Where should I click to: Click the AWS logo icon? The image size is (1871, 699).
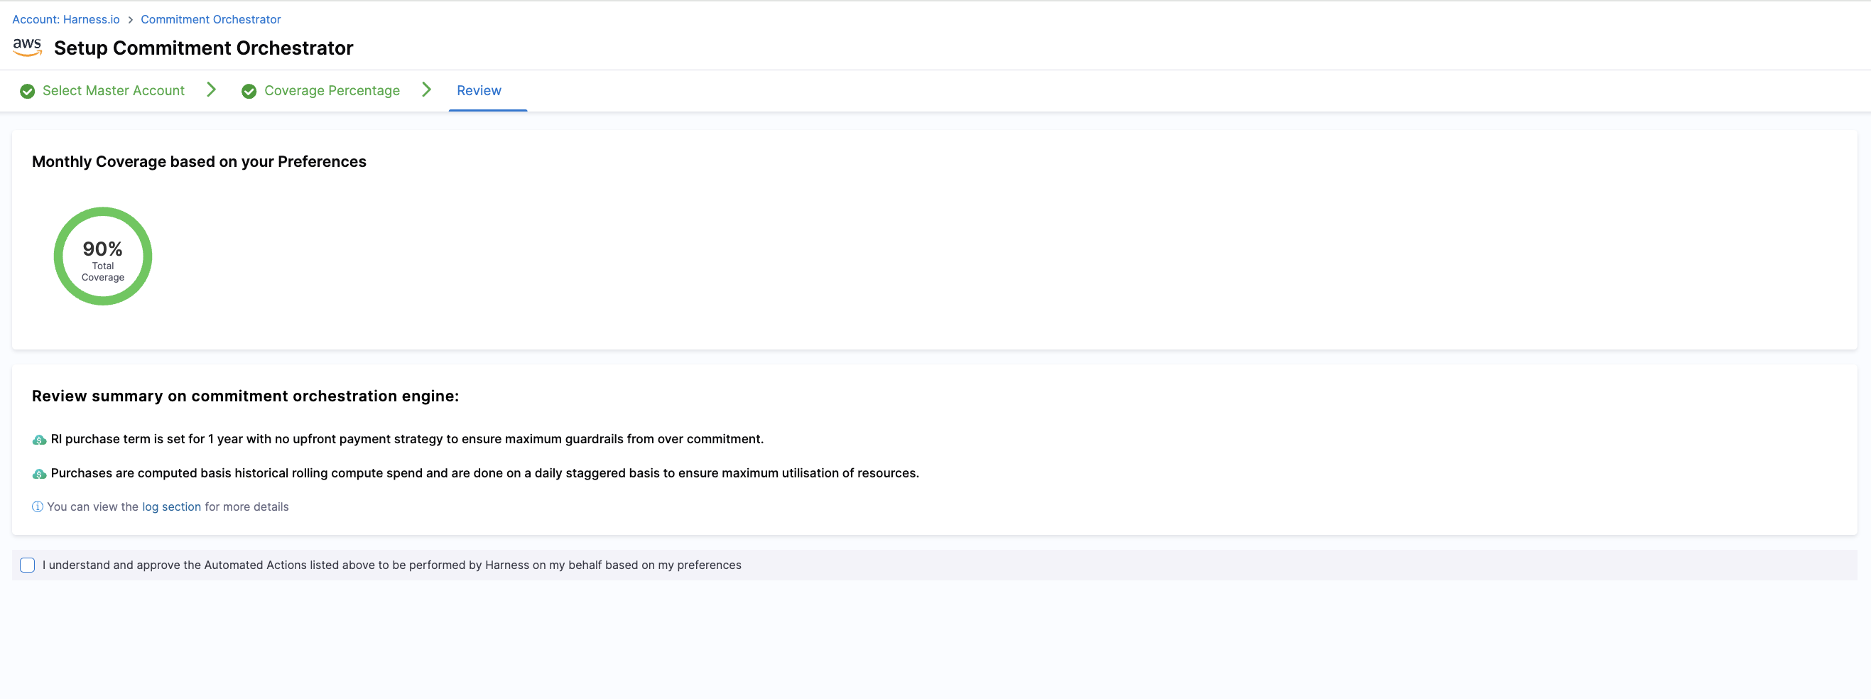pos(27,47)
